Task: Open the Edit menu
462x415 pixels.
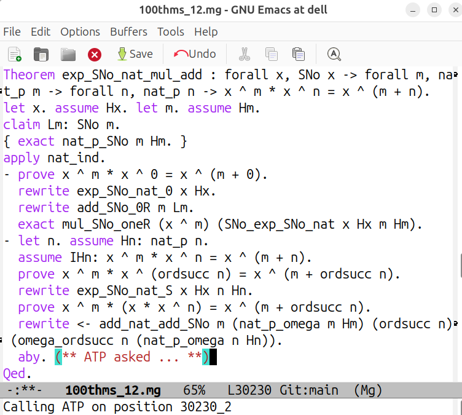Action: (41, 31)
